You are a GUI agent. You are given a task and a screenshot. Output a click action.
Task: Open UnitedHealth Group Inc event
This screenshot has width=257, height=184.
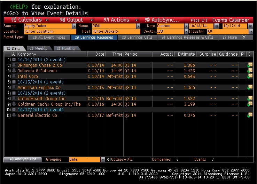tap(41, 99)
